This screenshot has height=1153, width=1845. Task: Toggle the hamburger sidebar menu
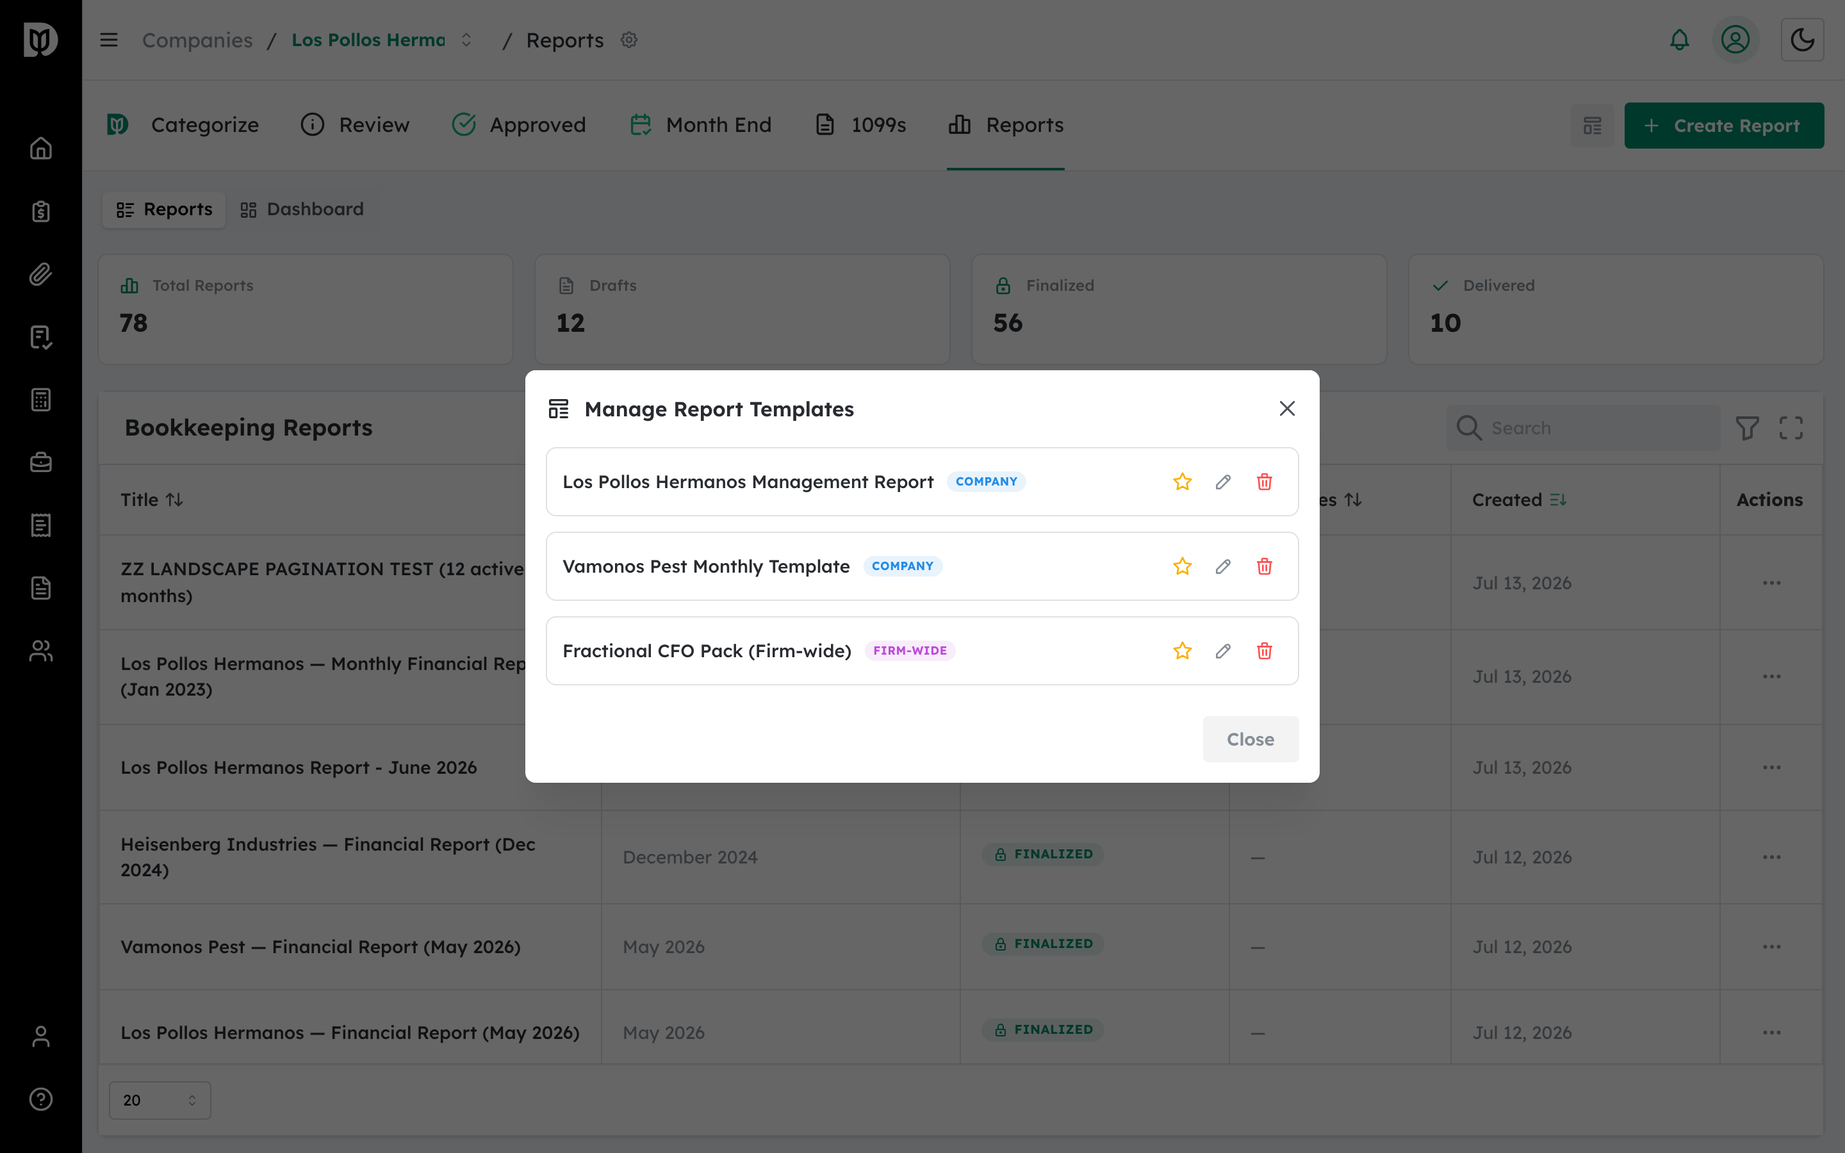click(109, 40)
